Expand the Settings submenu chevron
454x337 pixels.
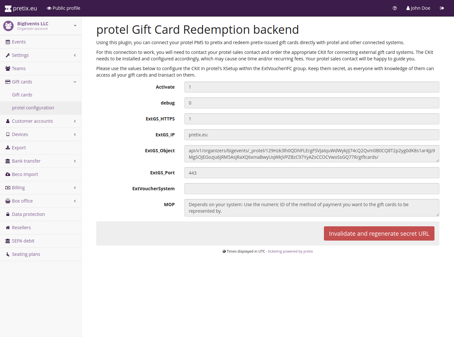pyautogui.click(x=75, y=55)
